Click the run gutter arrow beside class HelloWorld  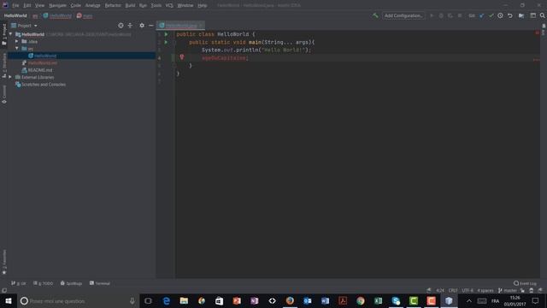167,34
